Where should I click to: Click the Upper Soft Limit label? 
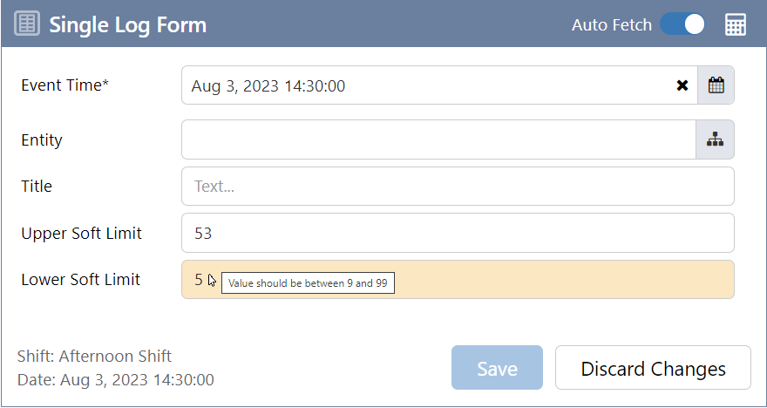click(81, 234)
